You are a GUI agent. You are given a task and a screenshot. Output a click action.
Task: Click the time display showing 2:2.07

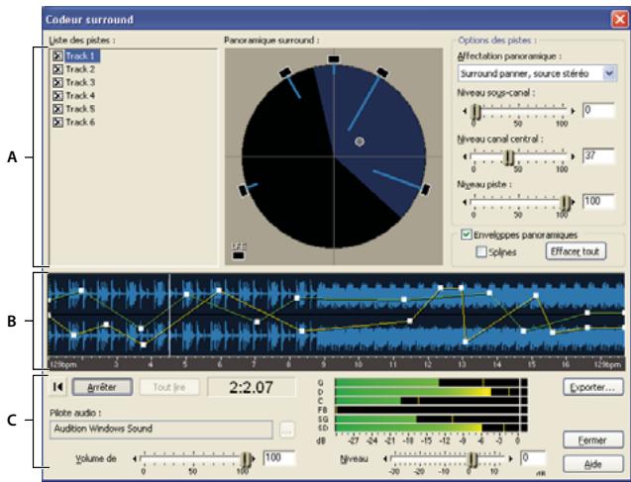[252, 387]
